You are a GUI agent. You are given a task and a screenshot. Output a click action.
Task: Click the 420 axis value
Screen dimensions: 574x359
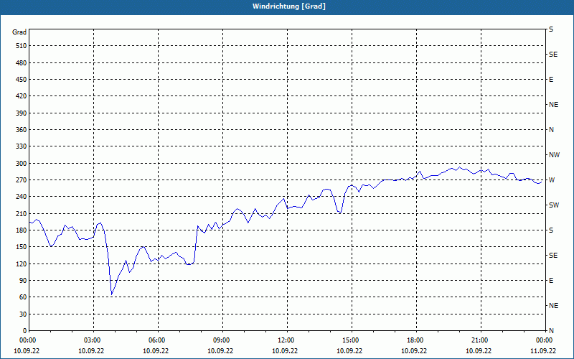click(x=22, y=96)
